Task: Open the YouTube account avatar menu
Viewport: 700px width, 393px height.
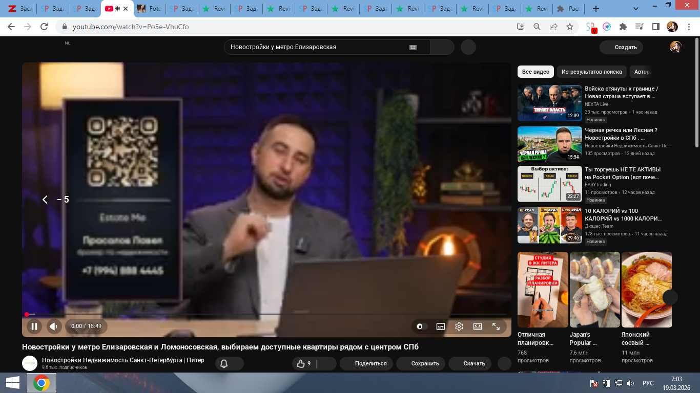Action: [x=676, y=47]
